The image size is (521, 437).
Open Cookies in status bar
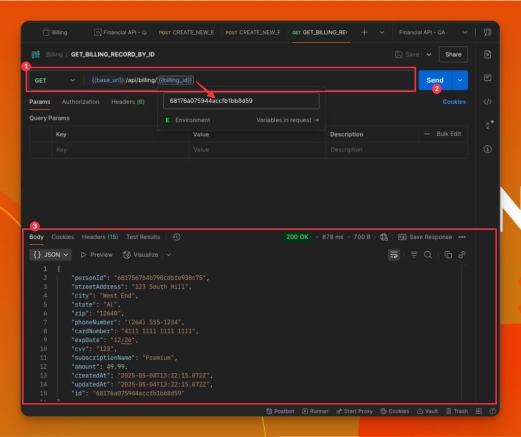click(x=395, y=412)
